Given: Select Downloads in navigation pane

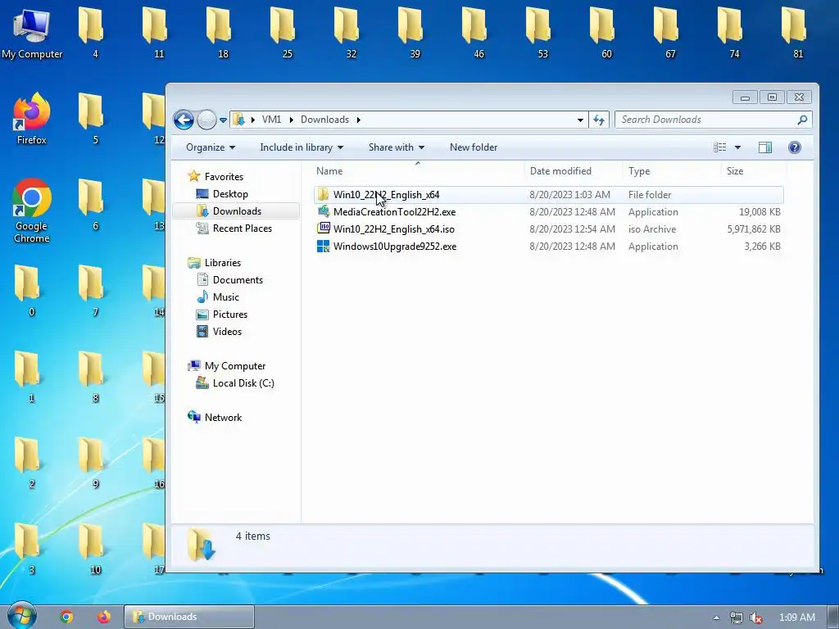Looking at the screenshot, I should pyautogui.click(x=237, y=211).
